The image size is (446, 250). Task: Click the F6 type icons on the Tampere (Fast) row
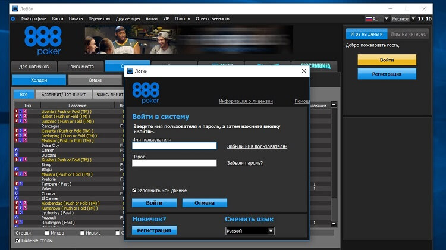tap(18, 184)
